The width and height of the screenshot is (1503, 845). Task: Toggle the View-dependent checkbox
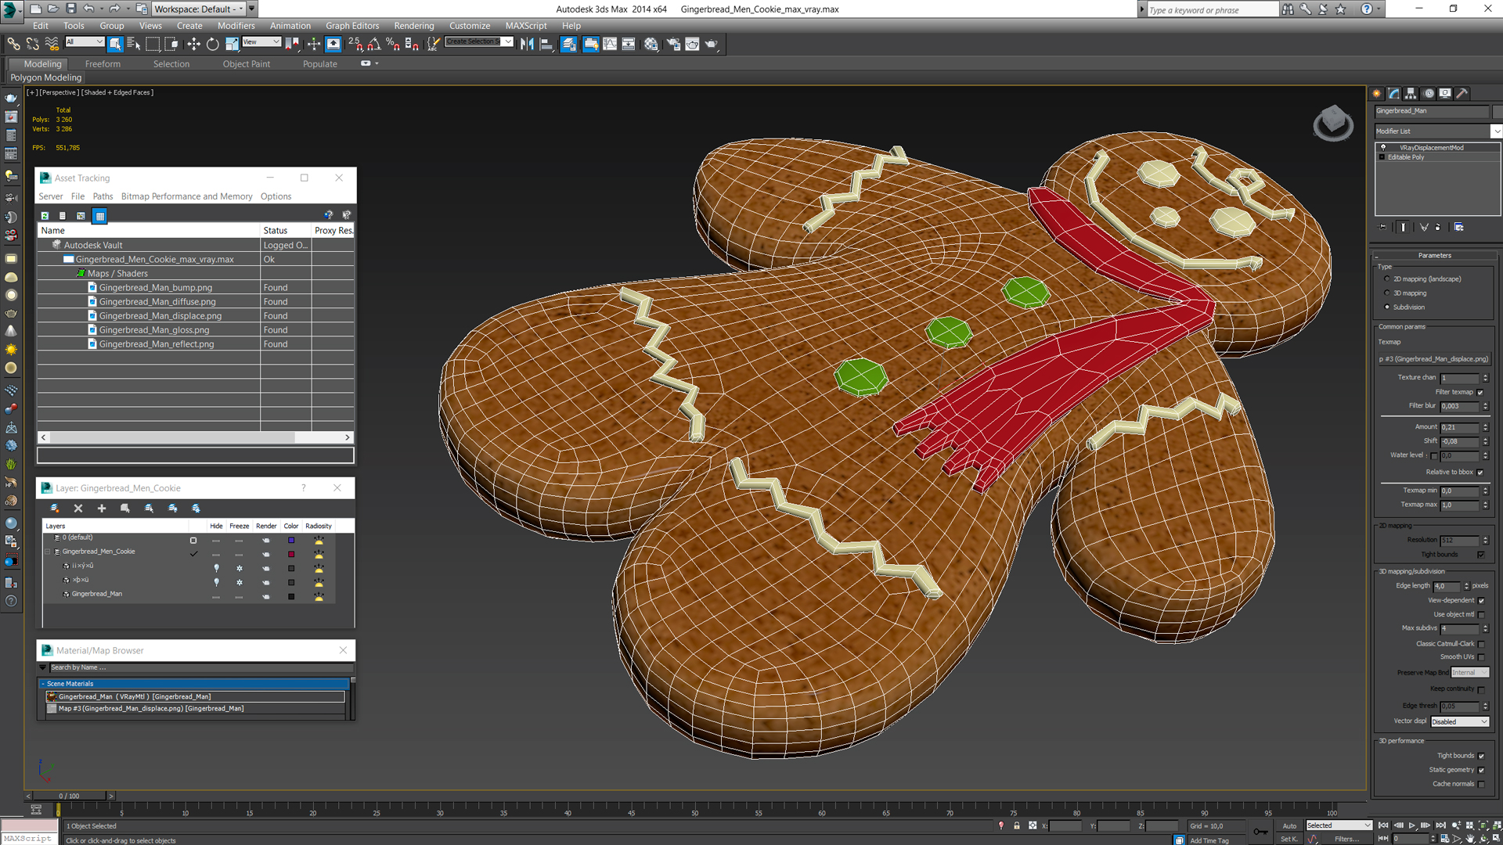coord(1481,600)
